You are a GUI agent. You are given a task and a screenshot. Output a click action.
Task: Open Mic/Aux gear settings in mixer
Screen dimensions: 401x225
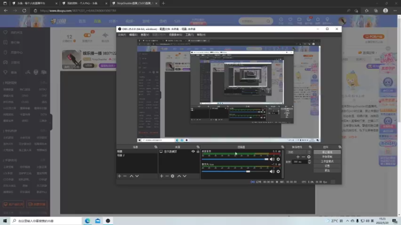278,171
